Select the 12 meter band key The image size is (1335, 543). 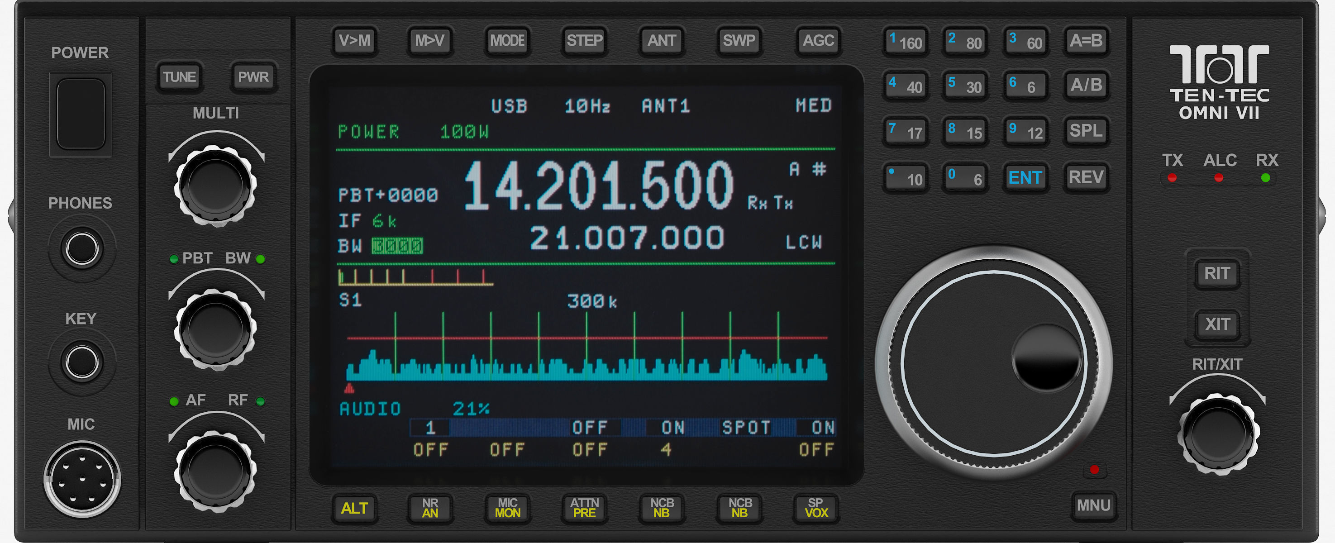click(1025, 132)
